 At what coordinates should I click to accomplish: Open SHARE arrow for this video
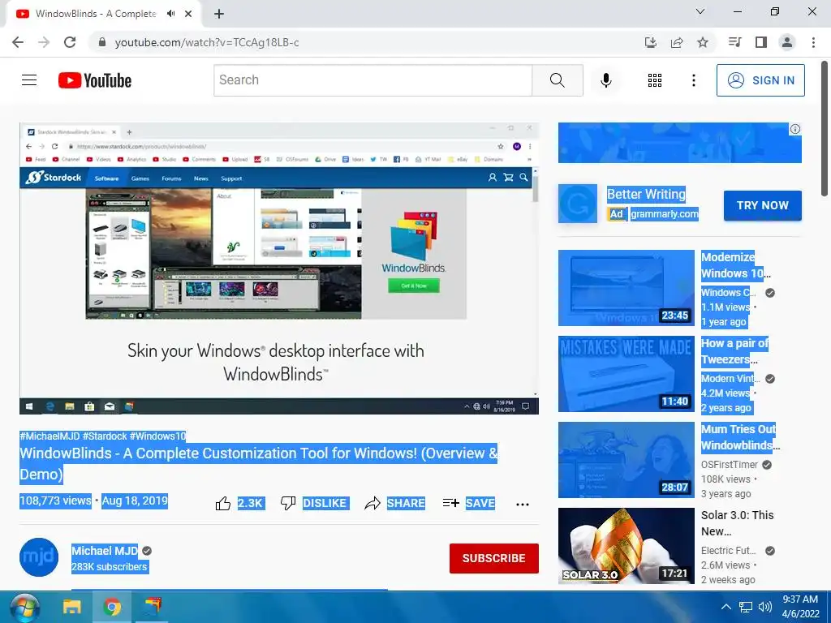point(372,503)
